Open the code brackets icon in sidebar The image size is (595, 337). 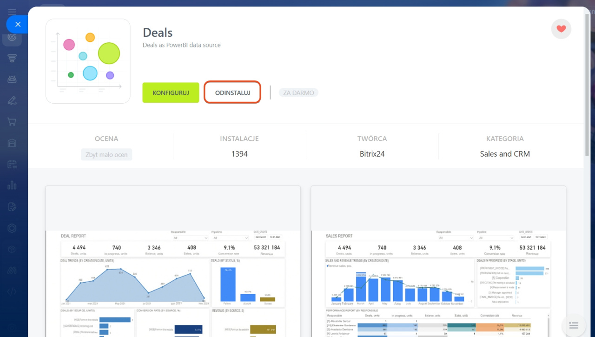pos(12,292)
